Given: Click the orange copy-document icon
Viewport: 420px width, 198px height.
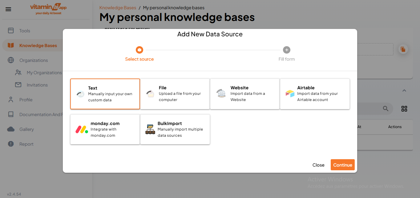Looking at the screenshot, I should coord(403,49).
